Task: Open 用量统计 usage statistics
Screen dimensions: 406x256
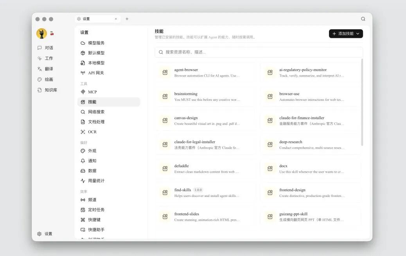Action: [109, 181]
